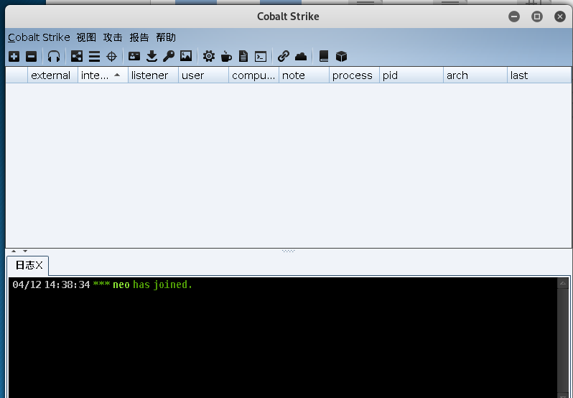This screenshot has width=573, height=398.
Task: Close the Cobalt Strike window
Action: [x=560, y=17]
